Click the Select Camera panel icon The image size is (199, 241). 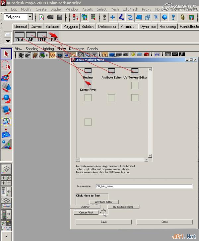pyautogui.click(x=21, y=55)
